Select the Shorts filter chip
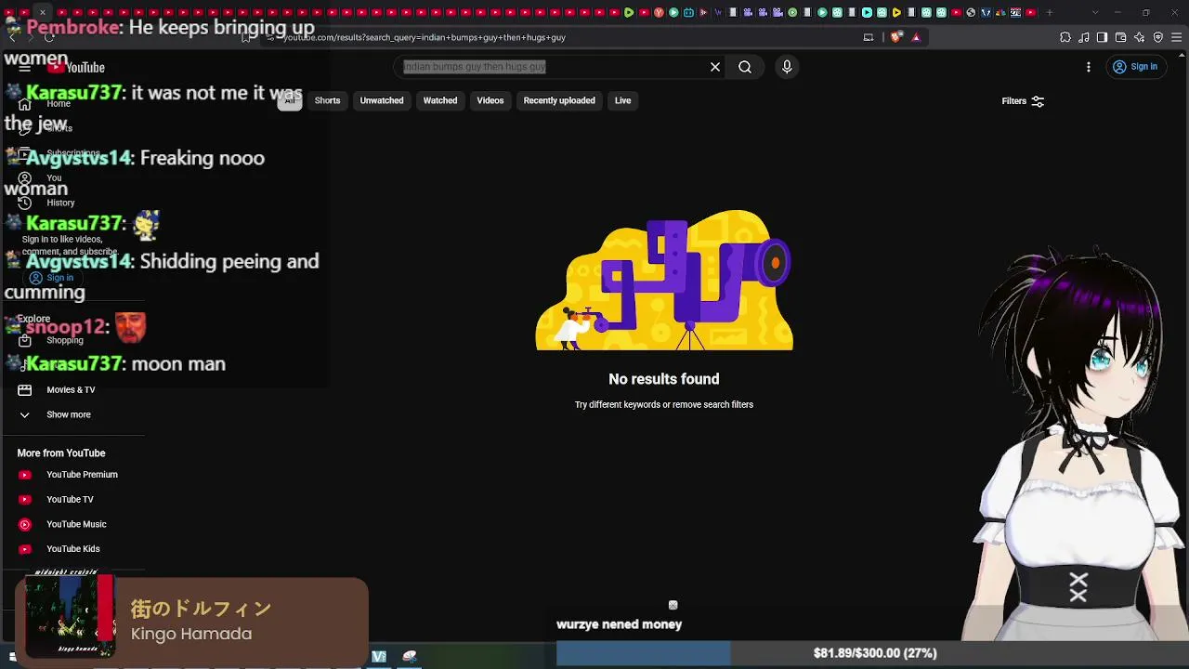The width and height of the screenshot is (1189, 669). (327, 100)
